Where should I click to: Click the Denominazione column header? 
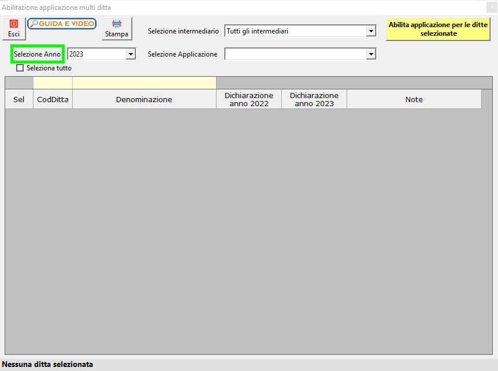[144, 99]
